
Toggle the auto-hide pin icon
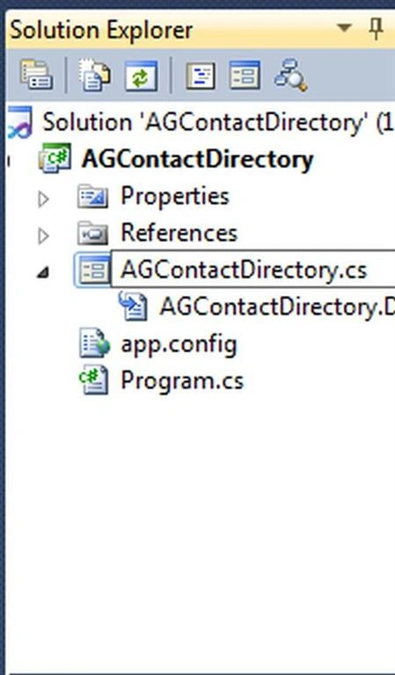(x=376, y=29)
